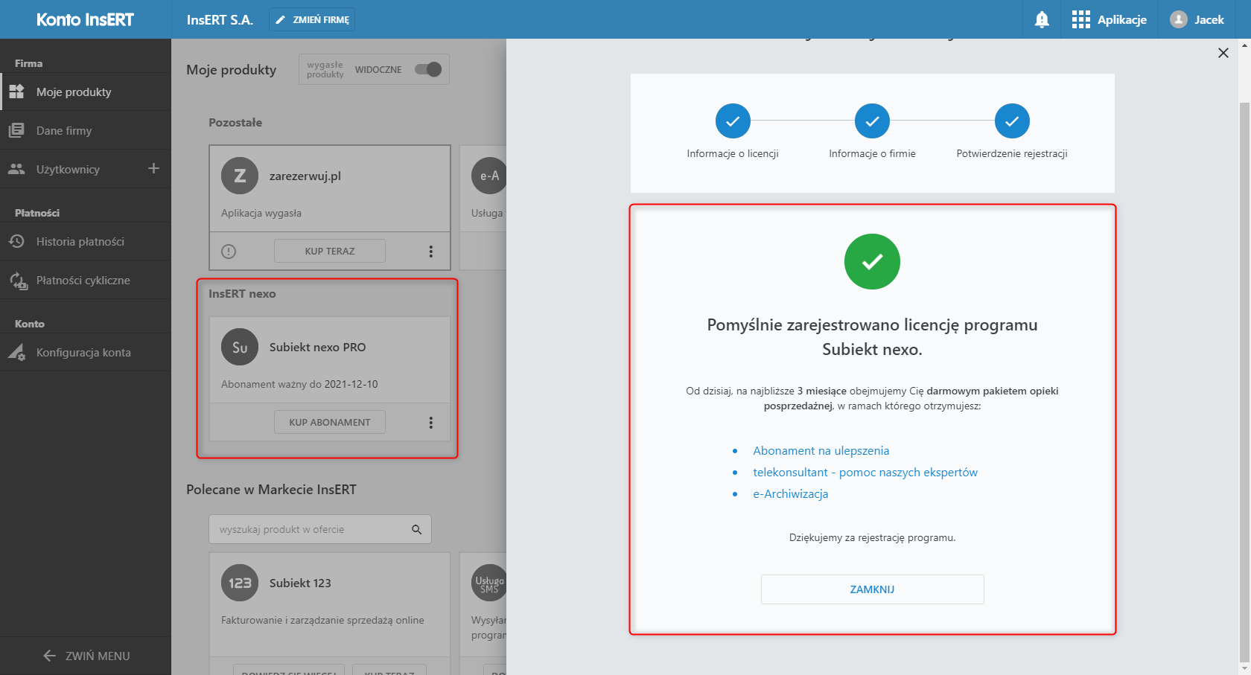Click KUP TERAZ on zarezerwuj.pl card
1251x675 pixels.
tap(330, 252)
